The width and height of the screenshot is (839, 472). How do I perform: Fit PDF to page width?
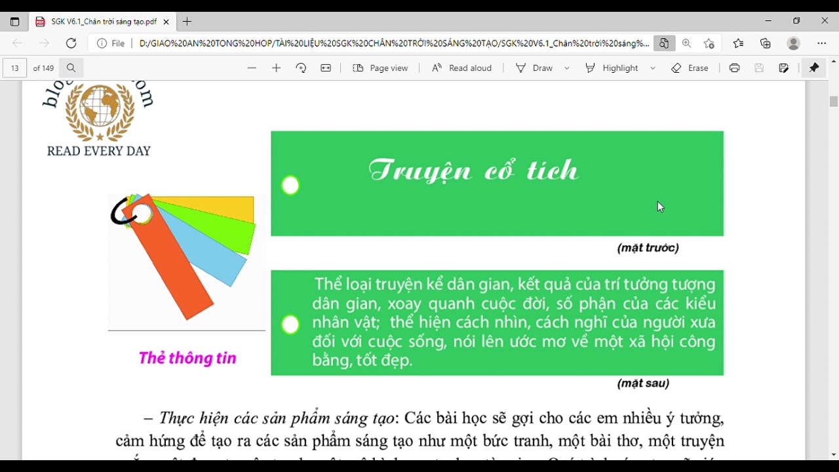[x=326, y=68]
